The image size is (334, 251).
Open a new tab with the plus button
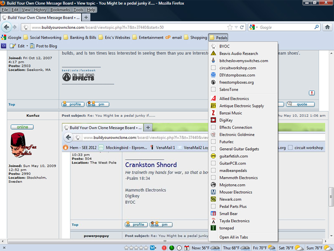click(x=86, y=17)
